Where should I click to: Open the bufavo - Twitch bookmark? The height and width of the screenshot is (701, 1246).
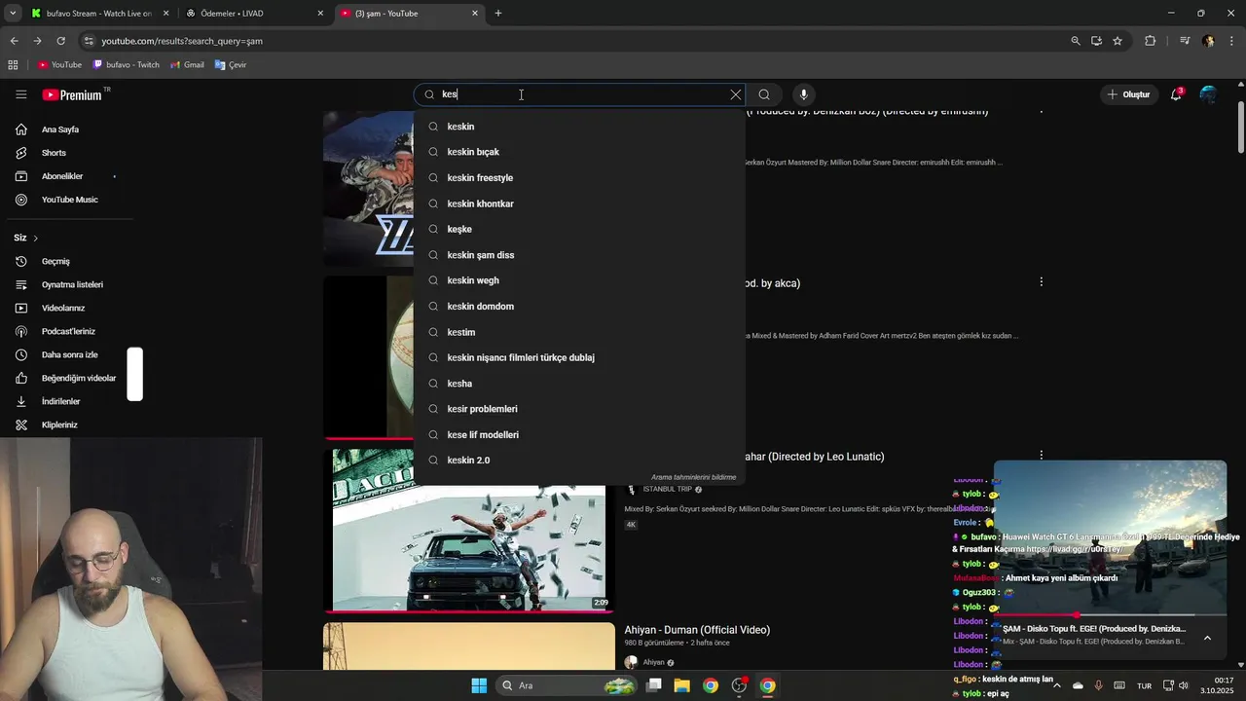pyautogui.click(x=127, y=65)
